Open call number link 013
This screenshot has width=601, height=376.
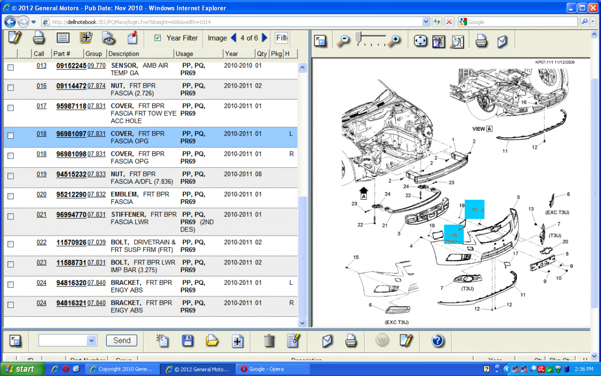coord(42,66)
